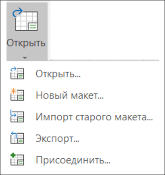This screenshot has width=165, height=175.
Task: Click the Новый макет orange star icon
Action: [17, 95]
